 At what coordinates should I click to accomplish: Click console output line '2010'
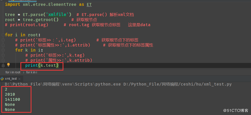click(10, 94)
